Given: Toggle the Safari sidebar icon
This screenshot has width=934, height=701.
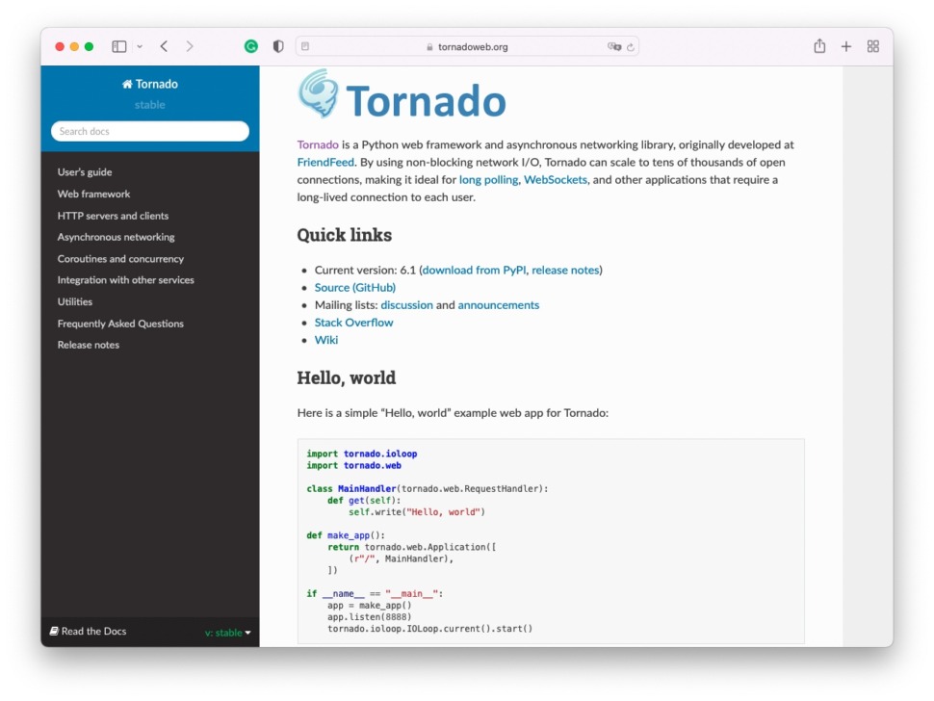Looking at the screenshot, I should tap(117, 45).
